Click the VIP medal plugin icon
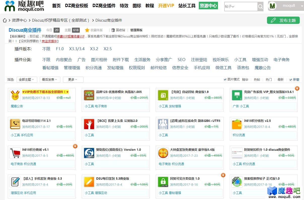The width and height of the screenshot is (304, 200). point(15,95)
